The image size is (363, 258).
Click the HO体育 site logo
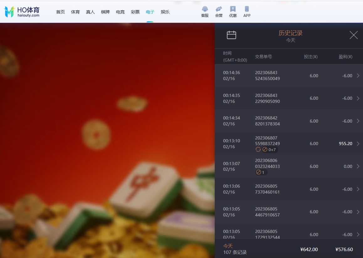[22, 12]
